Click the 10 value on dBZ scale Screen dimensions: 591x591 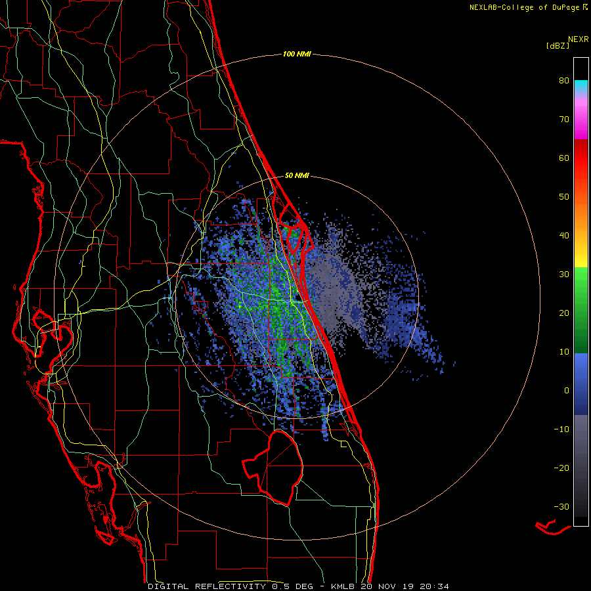click(x=564, y=352)
